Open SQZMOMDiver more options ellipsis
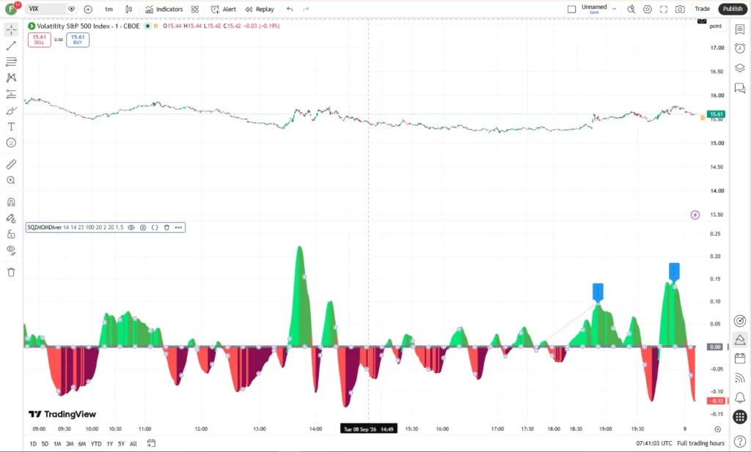The width and height of the screenshot is (751, 452). (178, 228)
